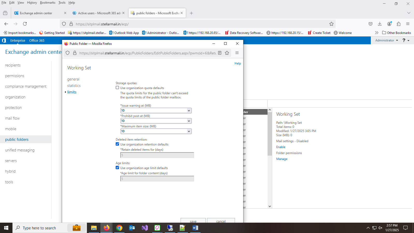This screenshot has height=233, width=414.
Task: Open the History menu
Action: tap(32, 3)
